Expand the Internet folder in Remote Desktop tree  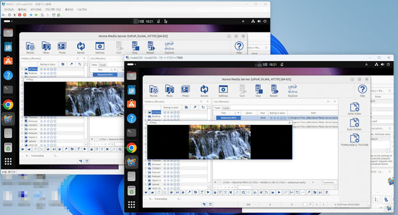pyautogui.click(x=146, y=173)
